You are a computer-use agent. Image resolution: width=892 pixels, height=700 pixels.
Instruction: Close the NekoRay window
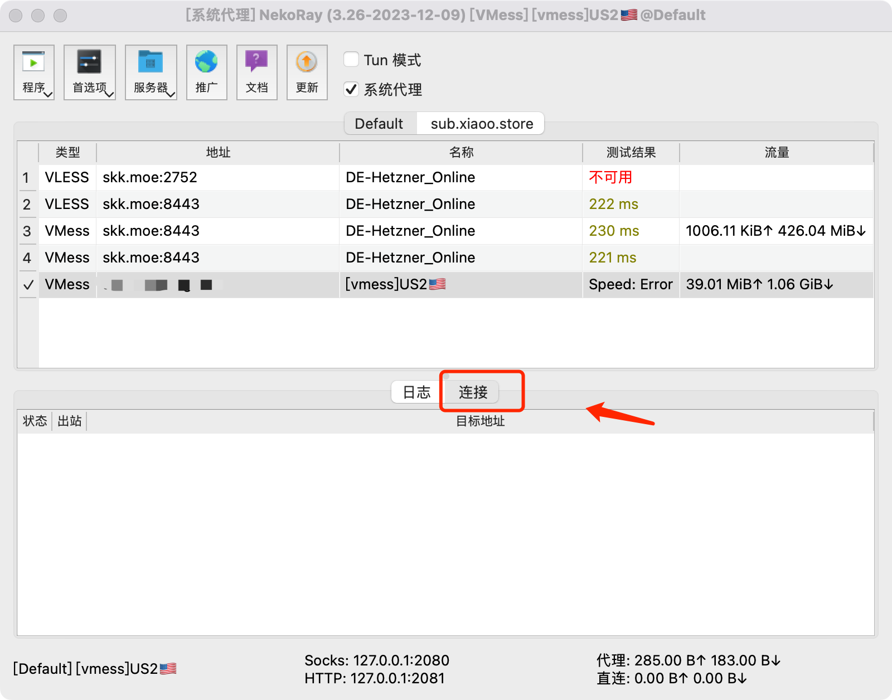tap(16, 15)
